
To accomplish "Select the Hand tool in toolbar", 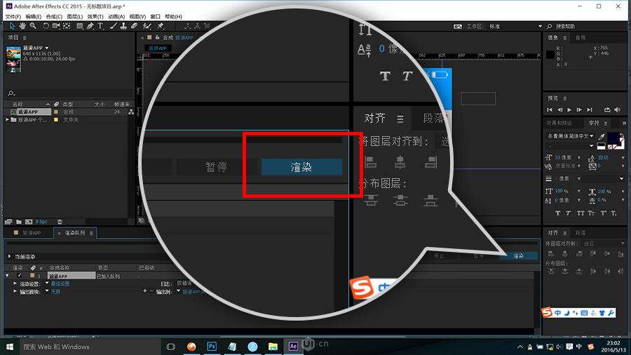I will (22, 26).
